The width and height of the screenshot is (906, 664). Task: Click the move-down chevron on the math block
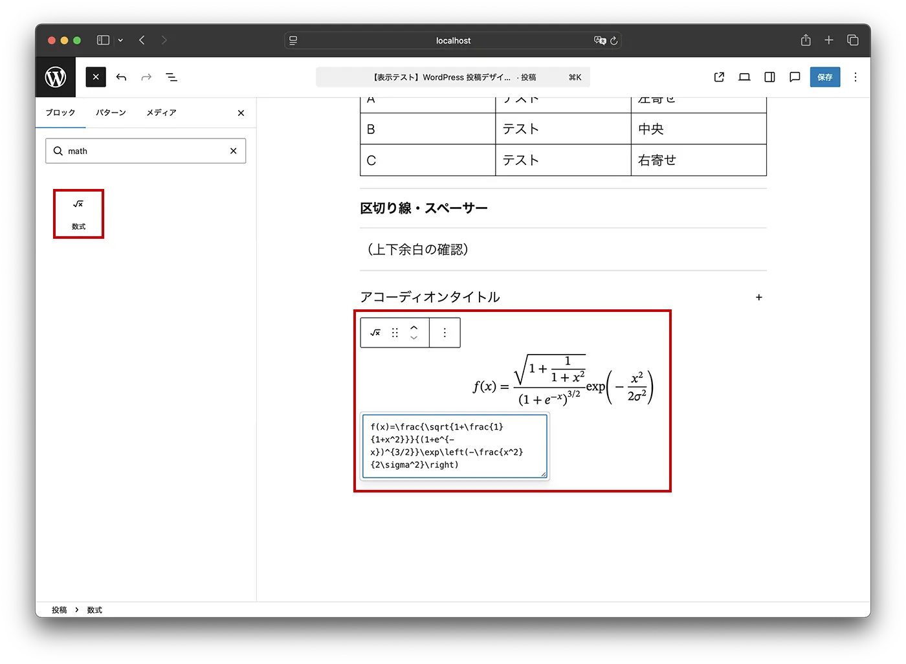click(x=414, y=337)
